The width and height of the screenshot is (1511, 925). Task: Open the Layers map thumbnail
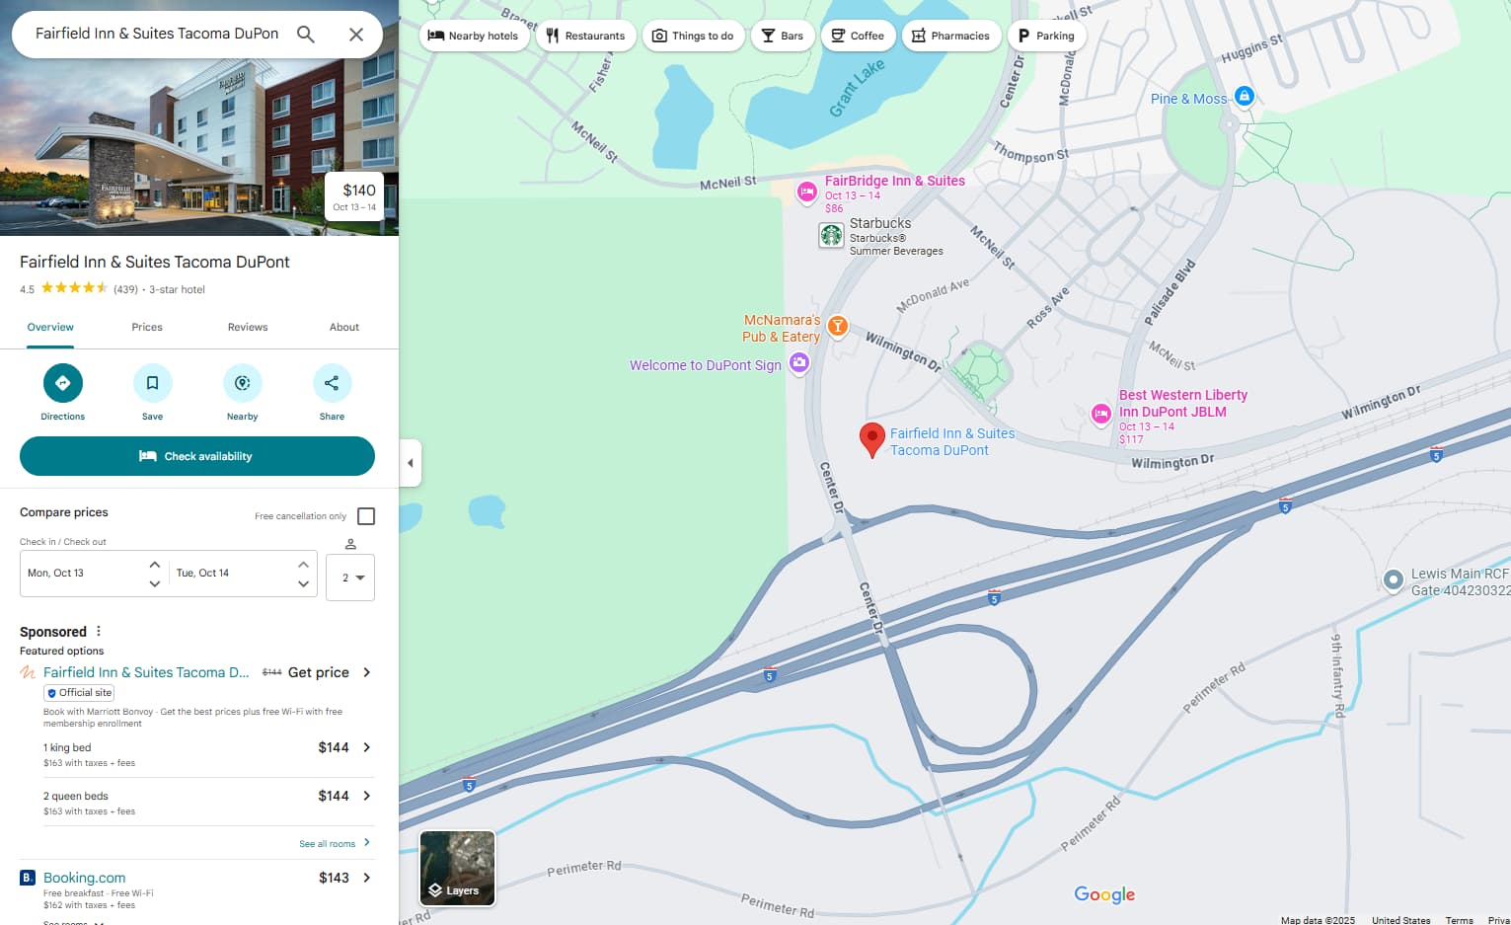[458, 869]
